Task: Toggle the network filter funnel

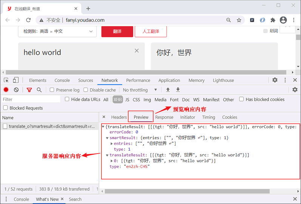Action: pos(29,90)
